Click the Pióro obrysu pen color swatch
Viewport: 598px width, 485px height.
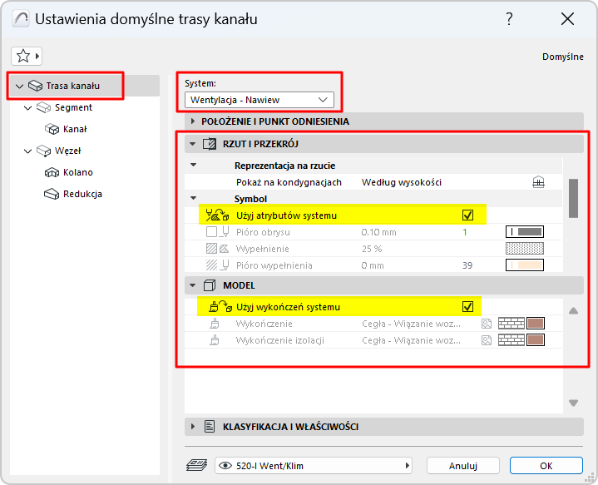[525, 231]
